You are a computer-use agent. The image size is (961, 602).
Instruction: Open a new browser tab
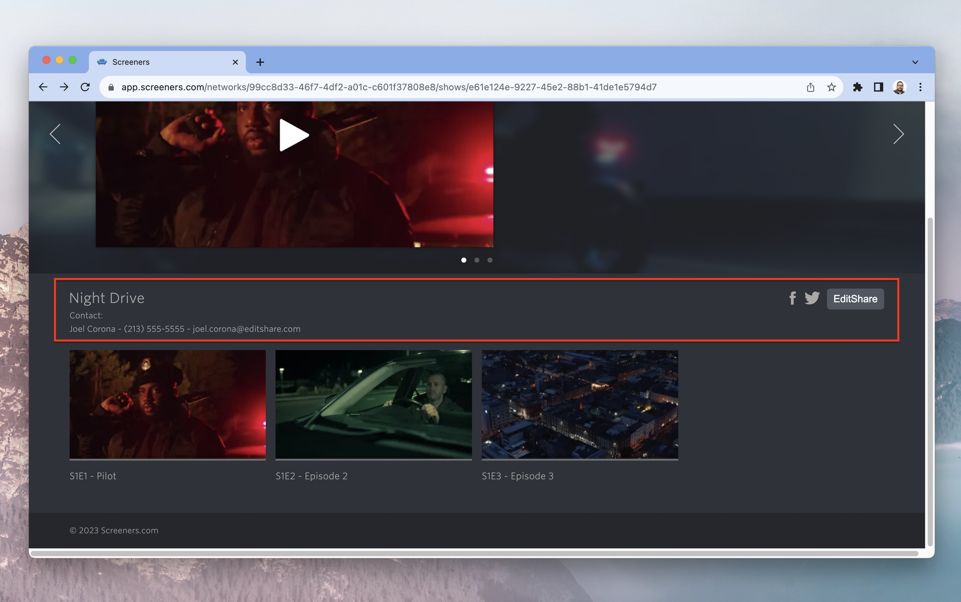[x=260, y=62]
